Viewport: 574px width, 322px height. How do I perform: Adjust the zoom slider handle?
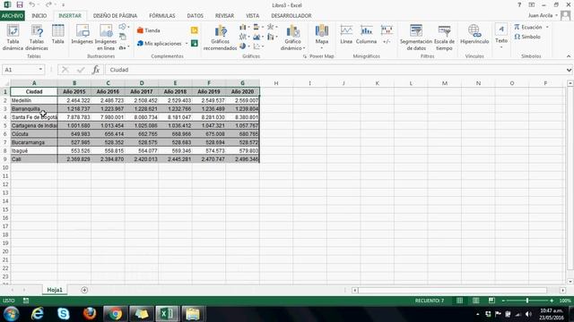[527, 301]
